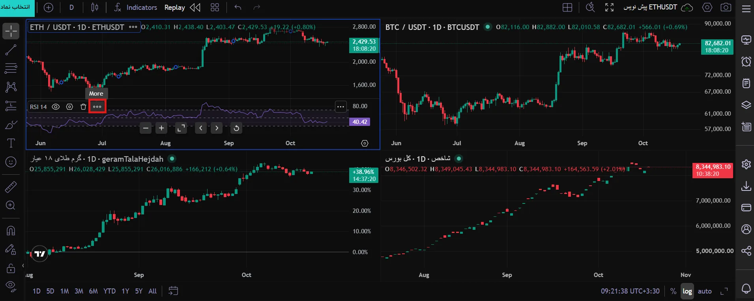Reset chart view with circular arrow
Screen dimensions: 754x301
(x=236, y=128)
